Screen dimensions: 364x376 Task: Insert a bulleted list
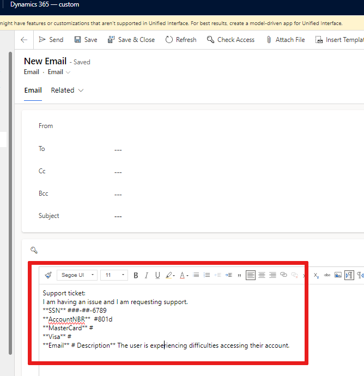pos(196,275)
